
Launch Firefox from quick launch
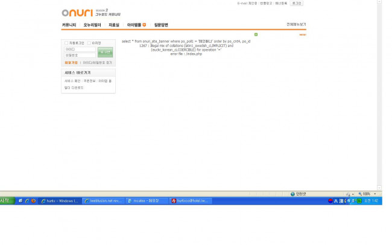[34, 201]
